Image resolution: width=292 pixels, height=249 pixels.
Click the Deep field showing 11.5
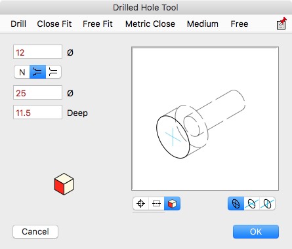(37, 112)
